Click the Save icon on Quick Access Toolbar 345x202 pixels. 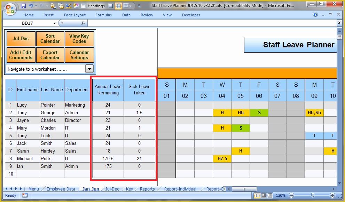pos(23,5)
